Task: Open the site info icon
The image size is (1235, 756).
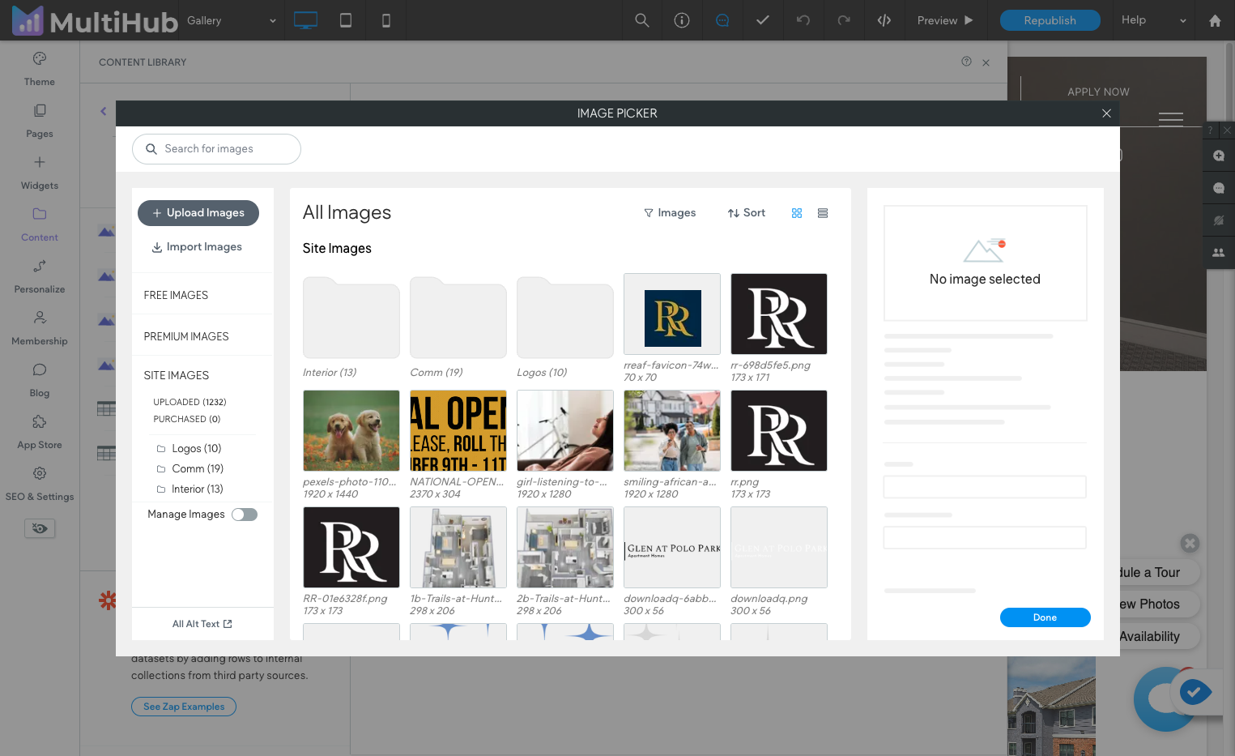Action: 682,20
